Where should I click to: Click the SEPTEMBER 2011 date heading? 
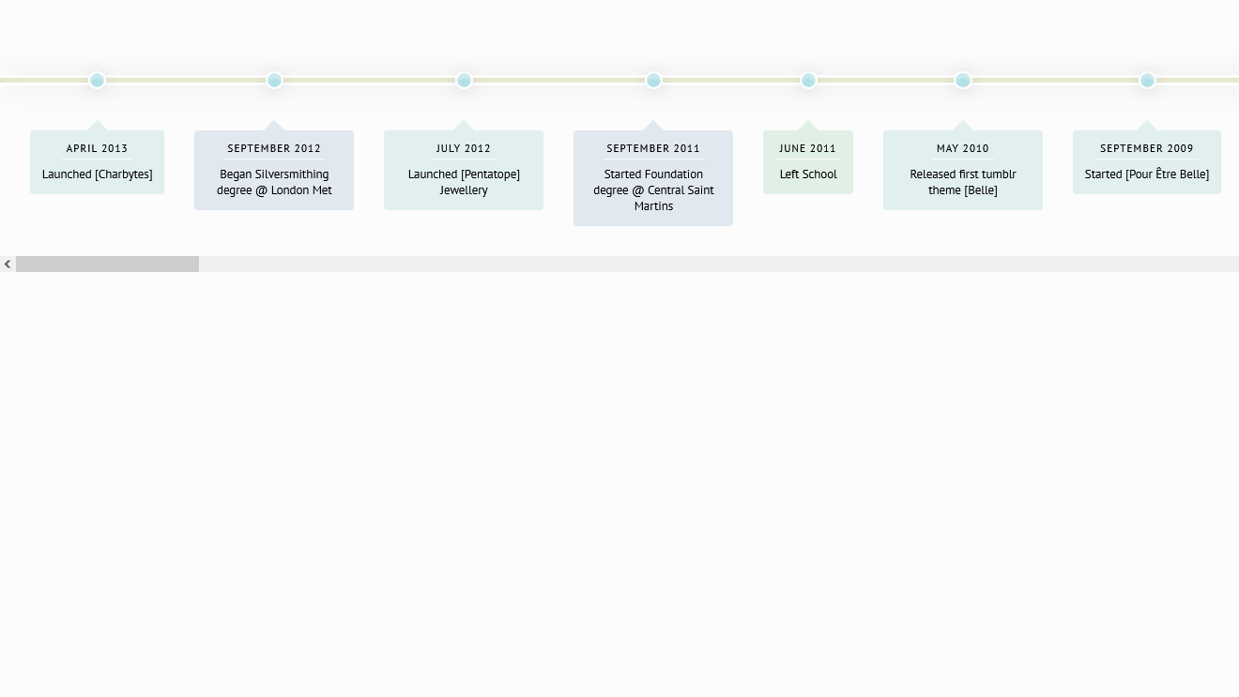pyautogui.click(x=653, y=148)
